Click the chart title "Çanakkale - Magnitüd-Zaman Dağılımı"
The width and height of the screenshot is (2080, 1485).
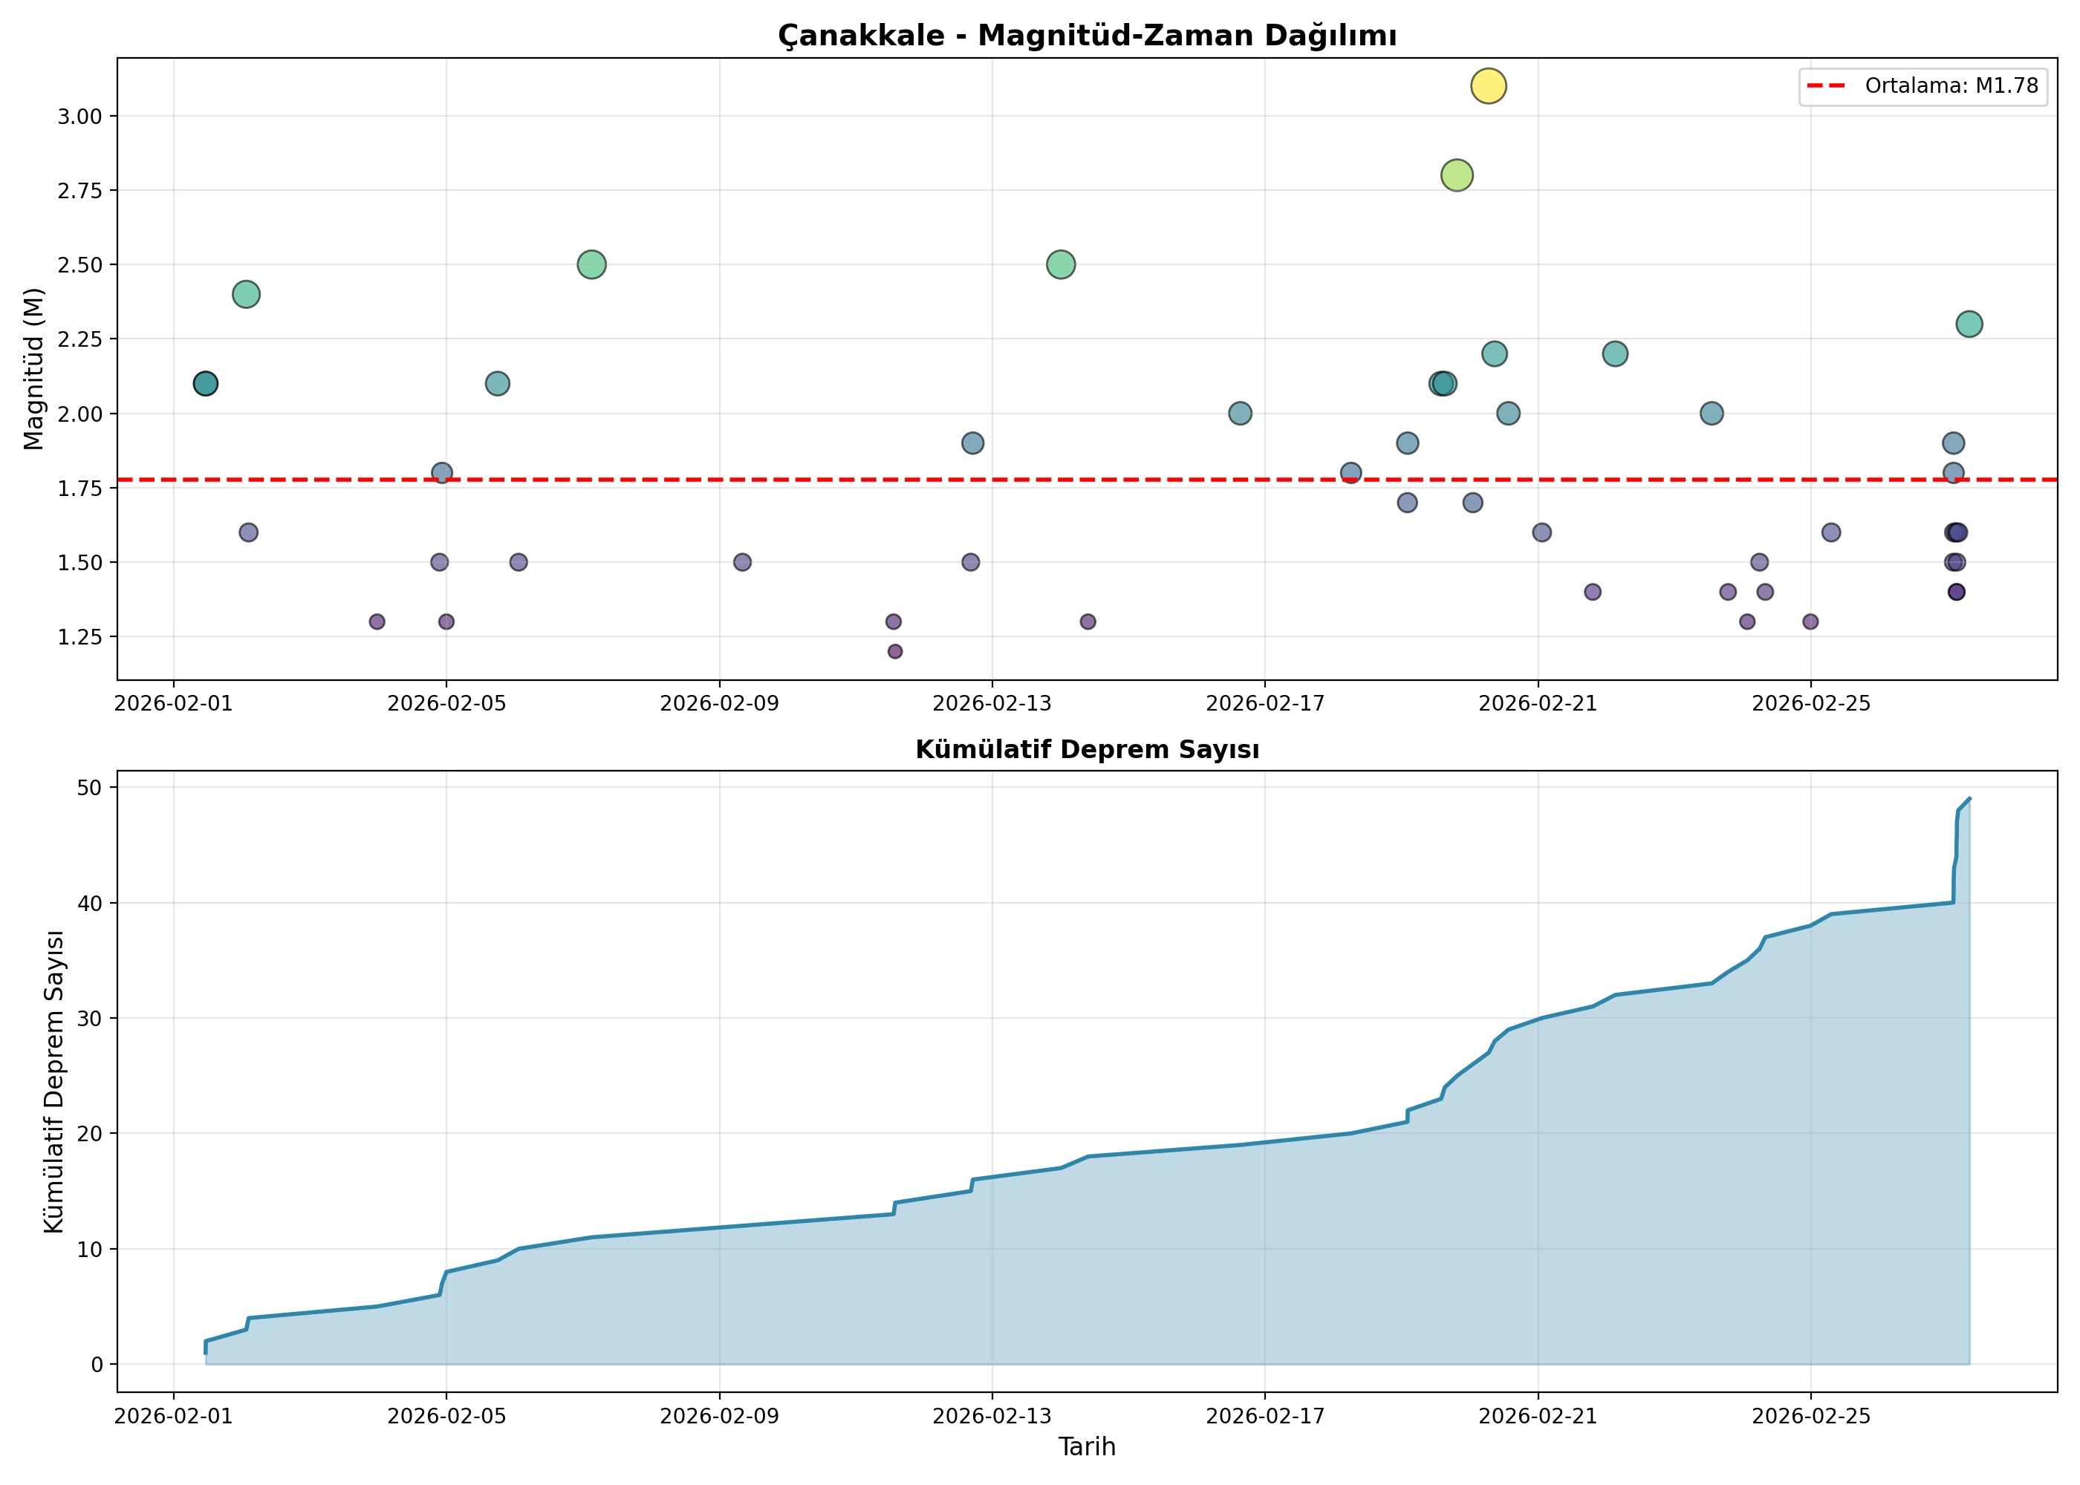1087,36
